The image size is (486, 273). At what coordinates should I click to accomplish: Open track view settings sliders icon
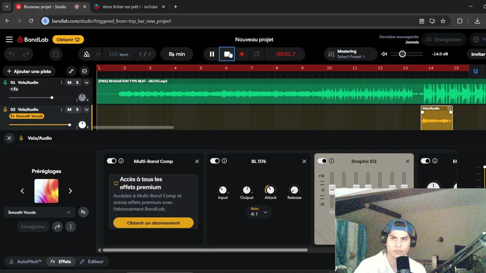(84, 71)
